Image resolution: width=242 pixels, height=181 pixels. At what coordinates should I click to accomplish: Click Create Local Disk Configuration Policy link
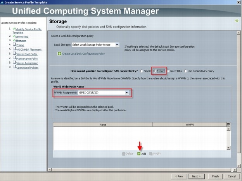tap(83, 54)
